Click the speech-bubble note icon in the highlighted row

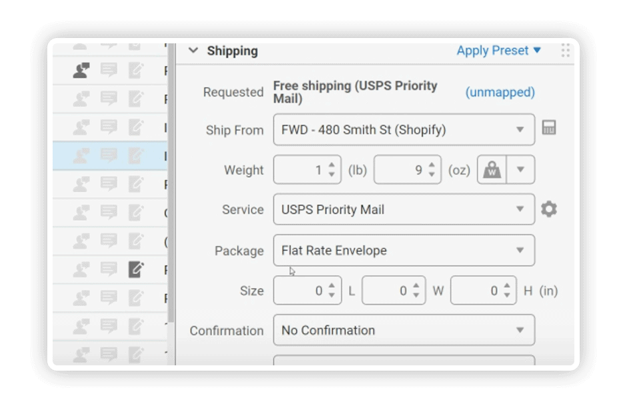click(109, 156)
